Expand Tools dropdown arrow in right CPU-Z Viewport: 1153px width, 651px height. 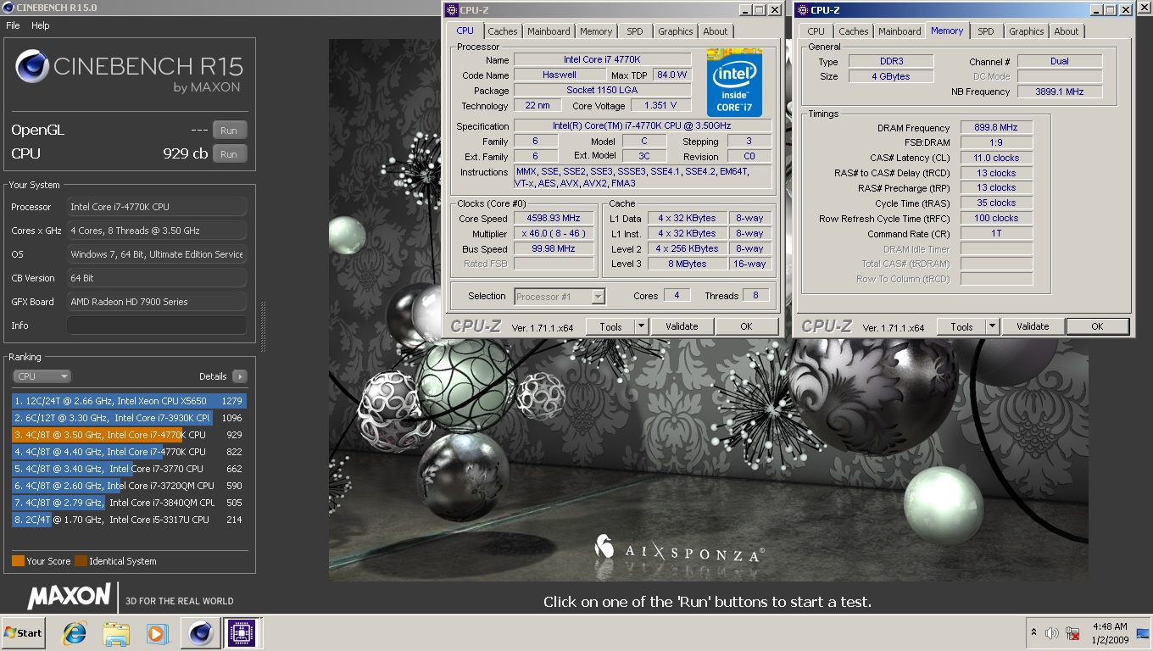coord(992,326)
